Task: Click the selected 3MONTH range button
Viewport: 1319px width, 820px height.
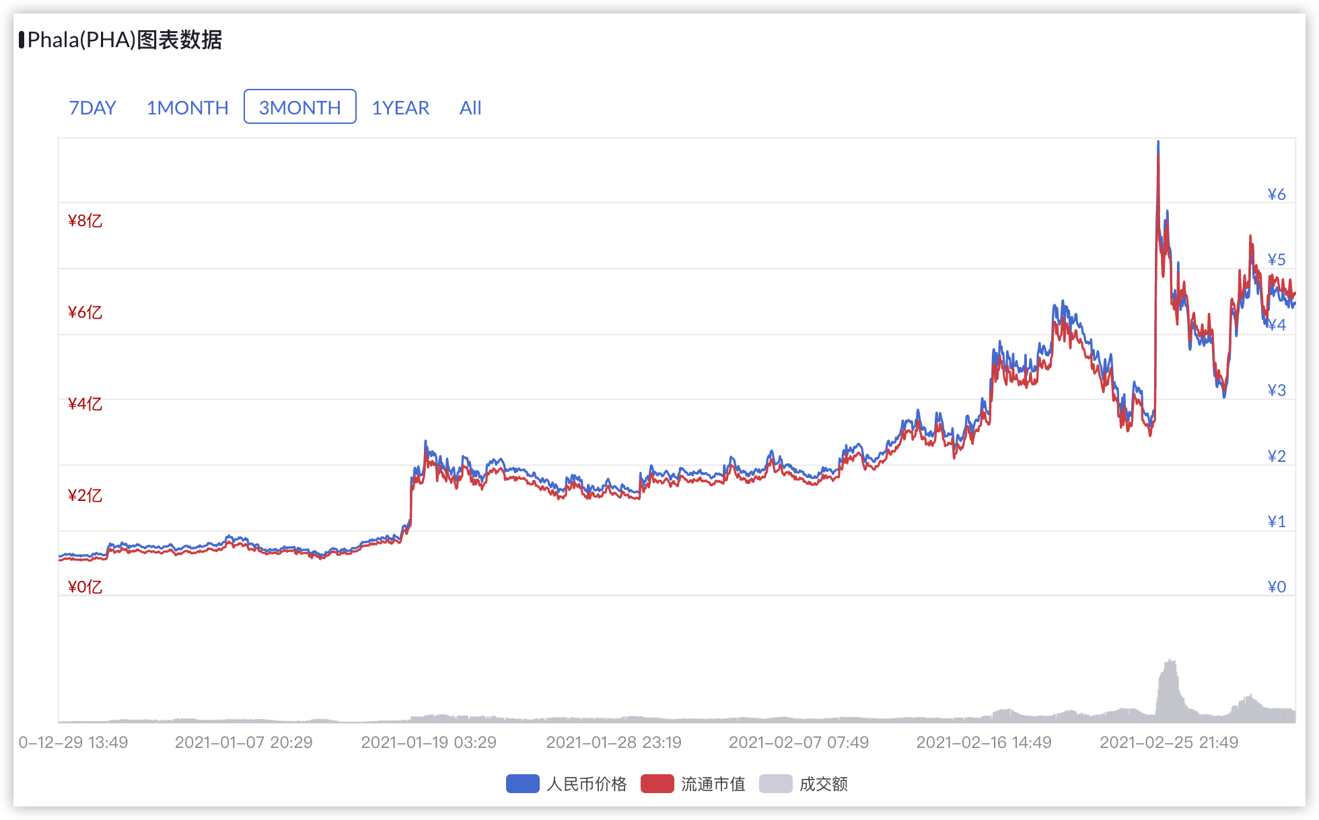Action: 300,107
